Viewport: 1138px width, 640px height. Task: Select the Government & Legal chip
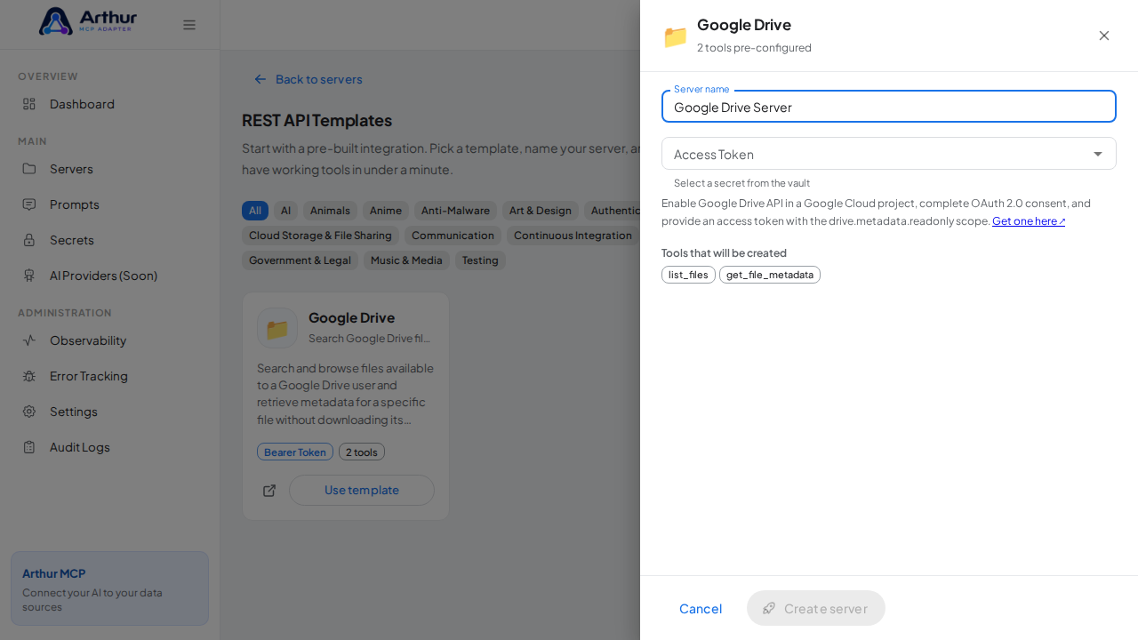[300, 260]
